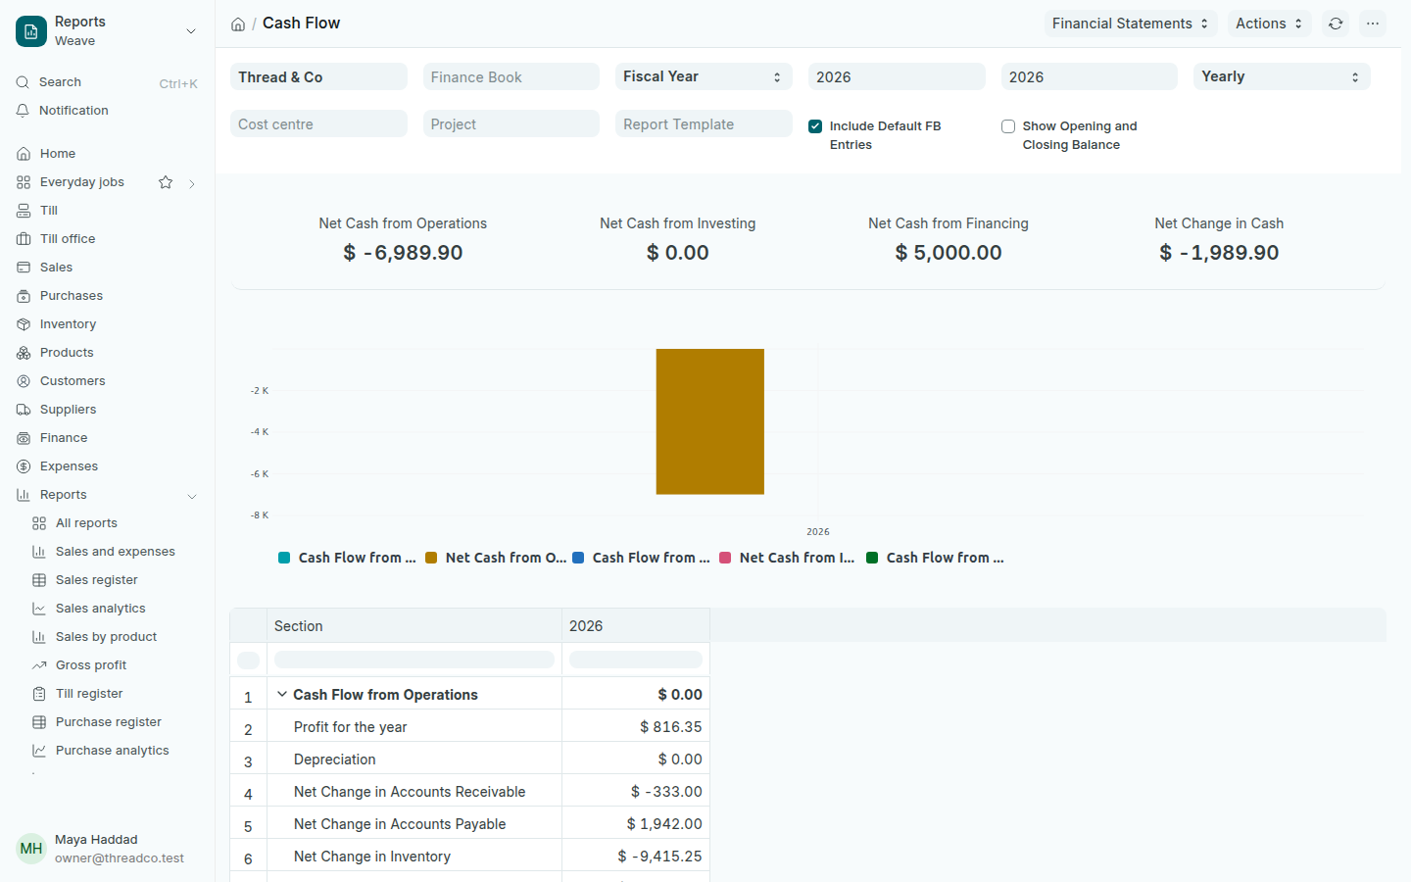Open the Financial Statements dropdown
Image resolution: width=1411 pixels, height=882 pixels.
(1131, 24)
